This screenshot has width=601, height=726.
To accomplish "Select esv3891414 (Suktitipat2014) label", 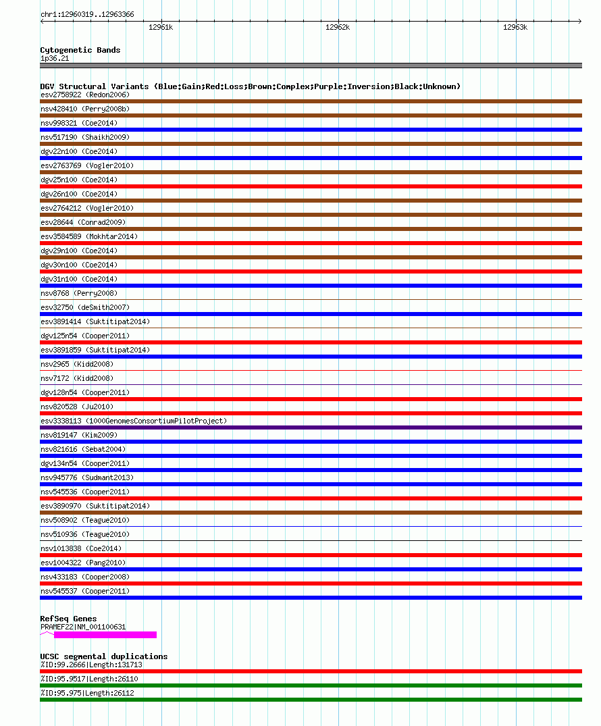I will [x=95, y=321].
